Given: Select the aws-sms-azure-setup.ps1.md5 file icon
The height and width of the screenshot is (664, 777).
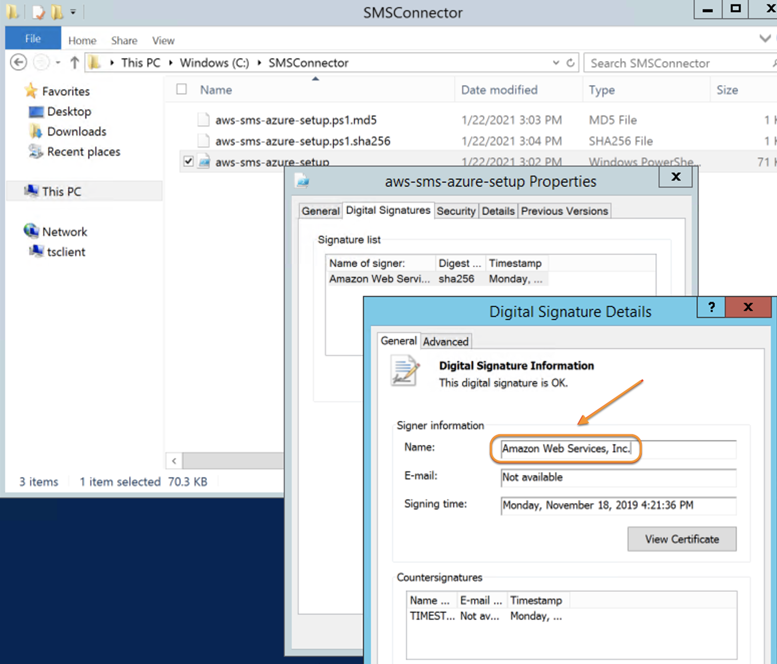Looking at the screenshot, I should tap(204, 120).
